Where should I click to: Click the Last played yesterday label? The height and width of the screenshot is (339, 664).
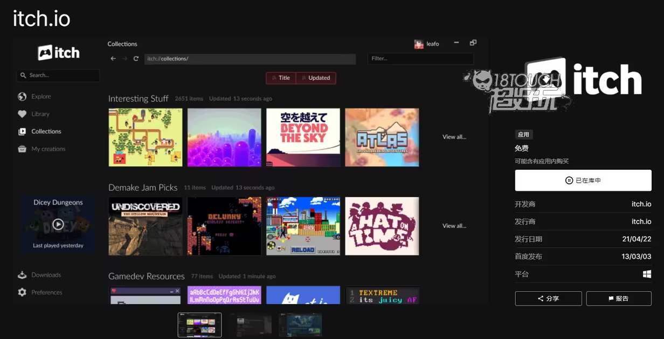(58, 246)
